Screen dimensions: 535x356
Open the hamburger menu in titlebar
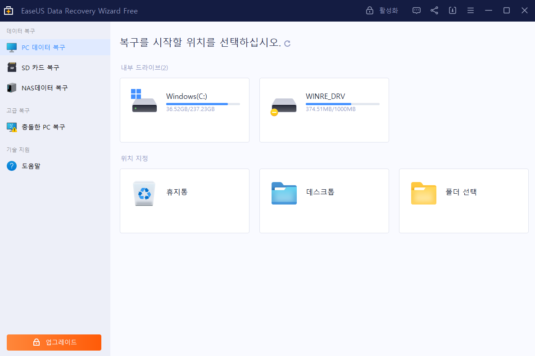pos(470,10)
